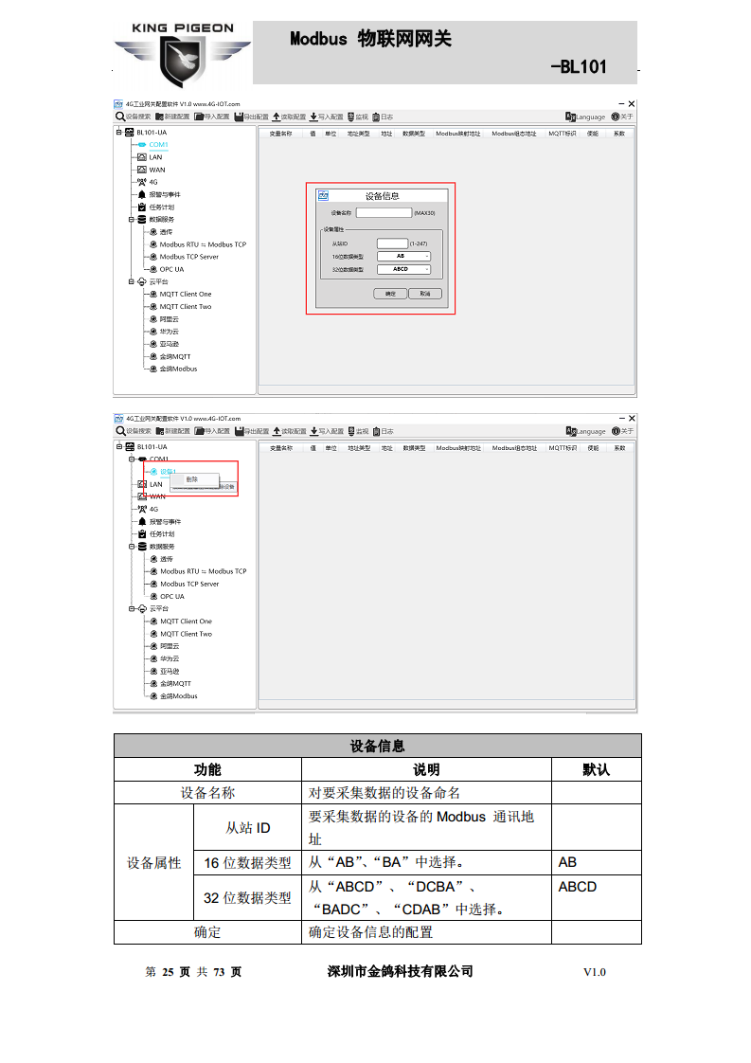Select 报警与事件 bell icon in dialog screenshot tree
The width and height of the screenshot is (751, 1063).
pyautogui.click(x=142, y=194)
